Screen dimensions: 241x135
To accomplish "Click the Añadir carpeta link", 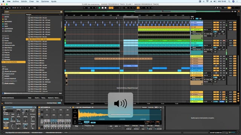I will [10, 83].
